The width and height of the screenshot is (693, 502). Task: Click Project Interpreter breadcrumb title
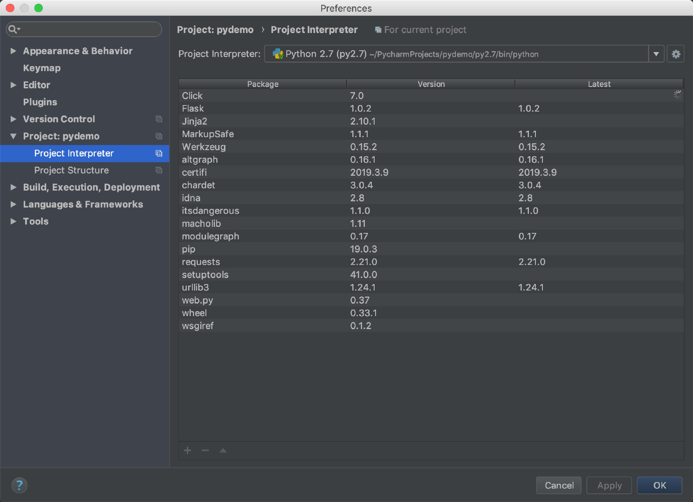(x=314, y=30)
